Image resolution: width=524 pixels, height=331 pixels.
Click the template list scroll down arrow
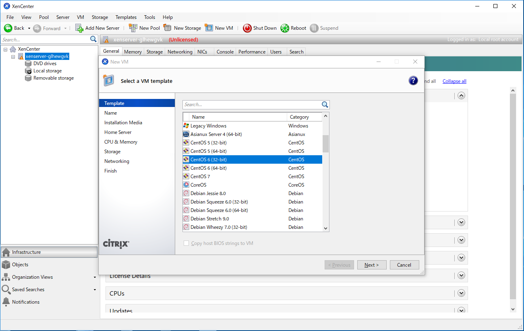[326, 228]
